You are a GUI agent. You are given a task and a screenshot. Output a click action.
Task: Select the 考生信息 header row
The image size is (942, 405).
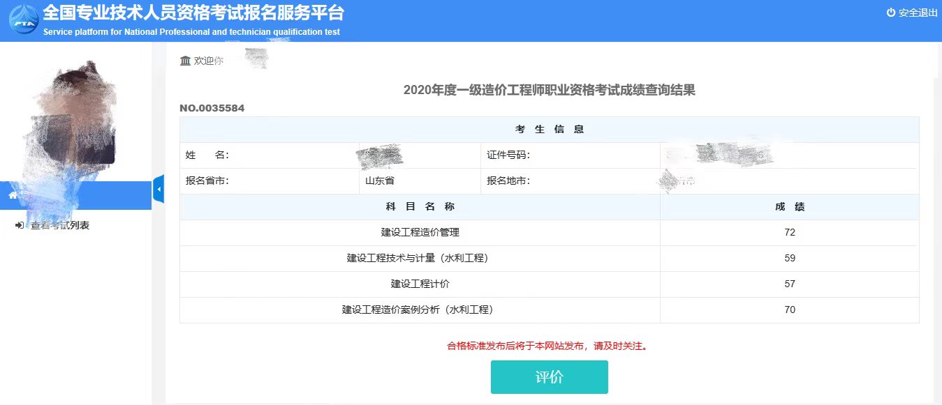tap(549, 128)
